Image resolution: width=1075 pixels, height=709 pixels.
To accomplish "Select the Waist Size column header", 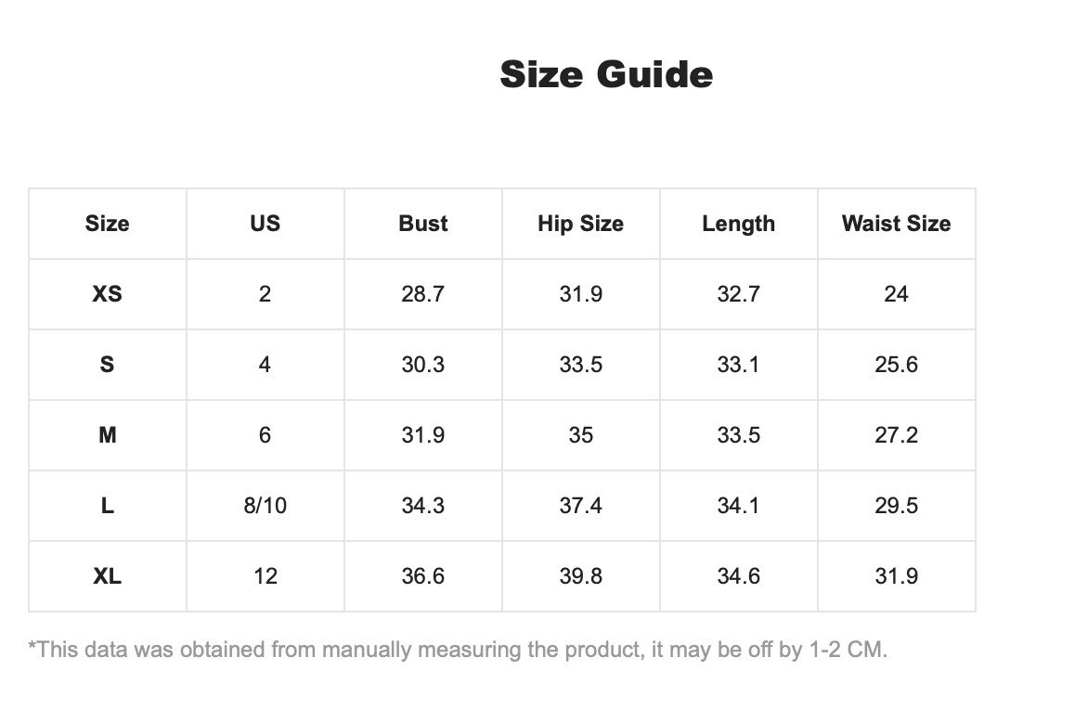I will point(896,224).
